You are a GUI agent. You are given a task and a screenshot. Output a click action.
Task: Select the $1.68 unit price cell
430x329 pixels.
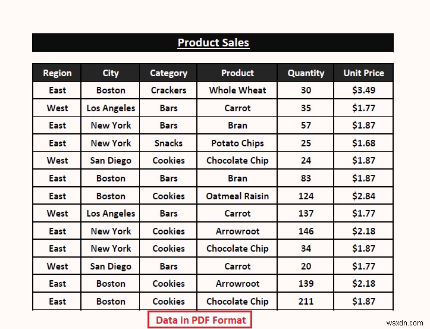coord(363,143)
